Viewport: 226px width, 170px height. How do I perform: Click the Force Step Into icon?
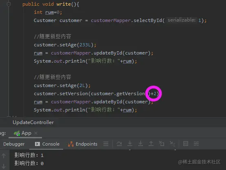[140, 144]
